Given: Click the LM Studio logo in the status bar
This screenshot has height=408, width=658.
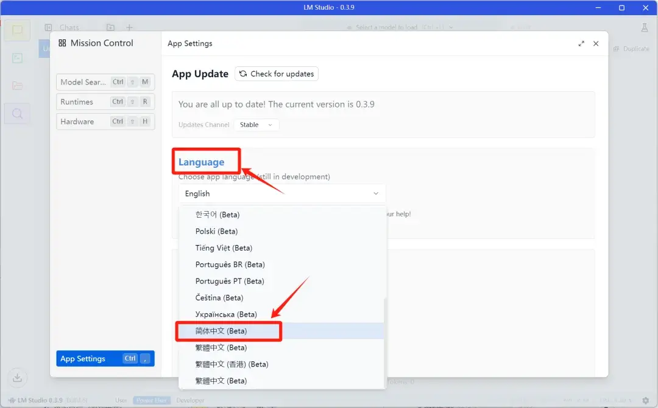Looking at the screenshot, I should [12, 401].
